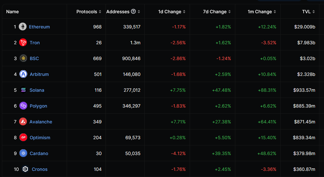Click the Ethereum chain logo icon
This screenshot has width=324, height=177.
tap(23, 26)
